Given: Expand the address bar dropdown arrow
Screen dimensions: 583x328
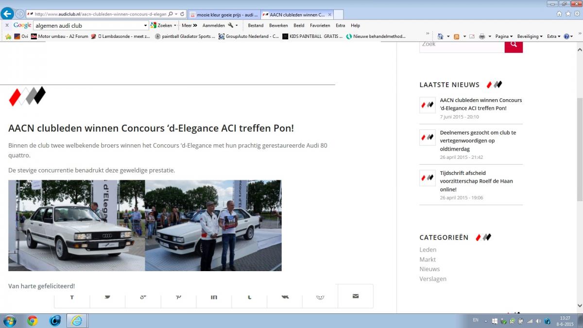Looking at the screenshot, I should pyautogui.click(x=176, y=14).
